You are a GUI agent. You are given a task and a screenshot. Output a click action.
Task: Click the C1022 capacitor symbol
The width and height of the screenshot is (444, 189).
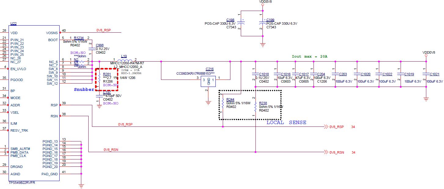[379, 73]
